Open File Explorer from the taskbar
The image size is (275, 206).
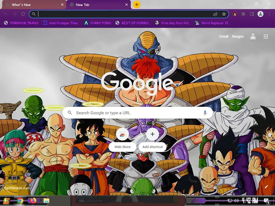pyautogui.click(x=46, y=201)
